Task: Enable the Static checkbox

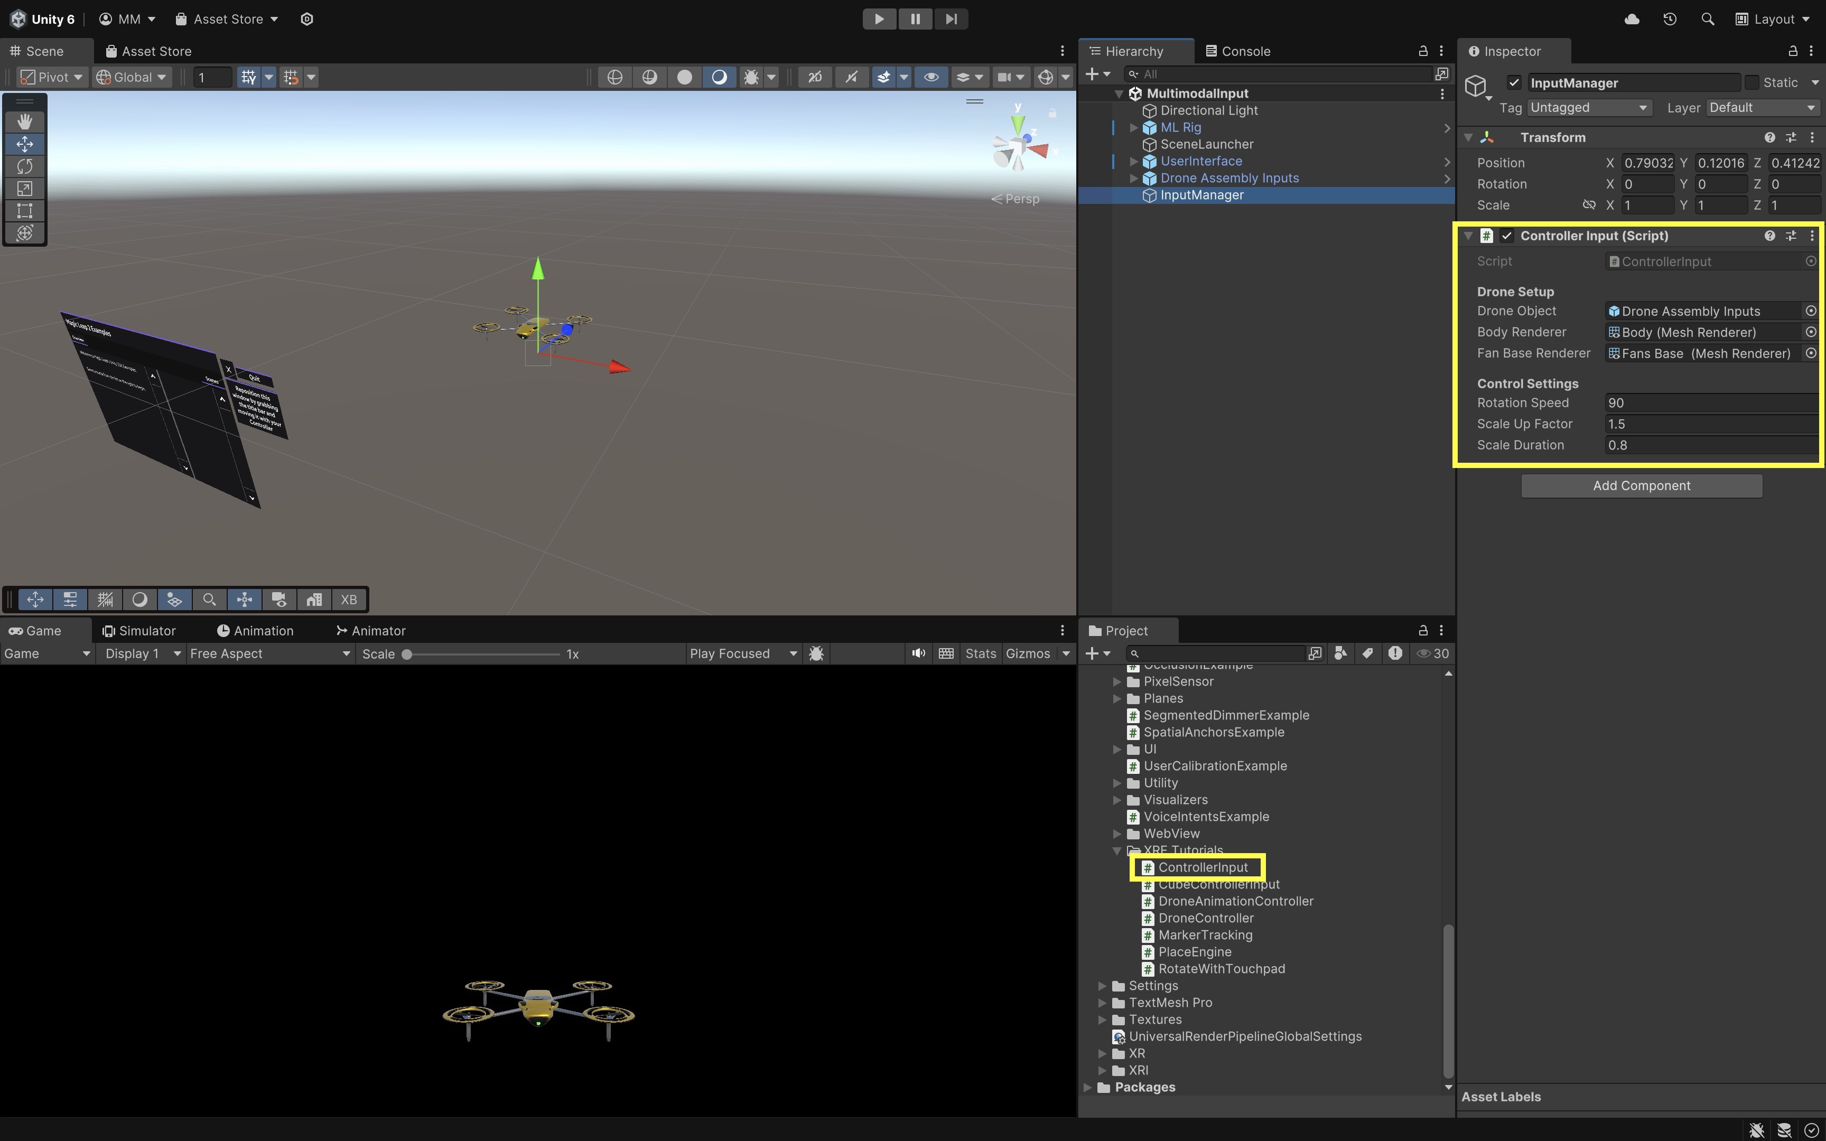Action: pos(1752,83)
